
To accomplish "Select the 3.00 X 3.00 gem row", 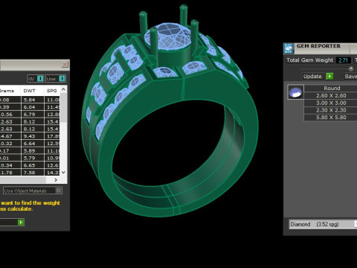I will [331, 103].
